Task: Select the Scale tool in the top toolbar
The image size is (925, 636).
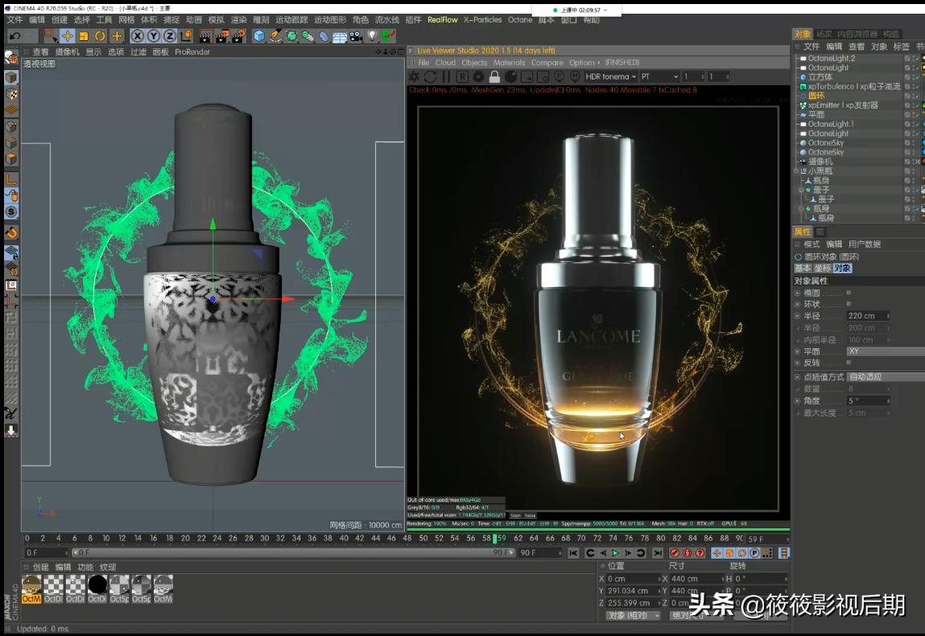Action: (x=82, y=35)
